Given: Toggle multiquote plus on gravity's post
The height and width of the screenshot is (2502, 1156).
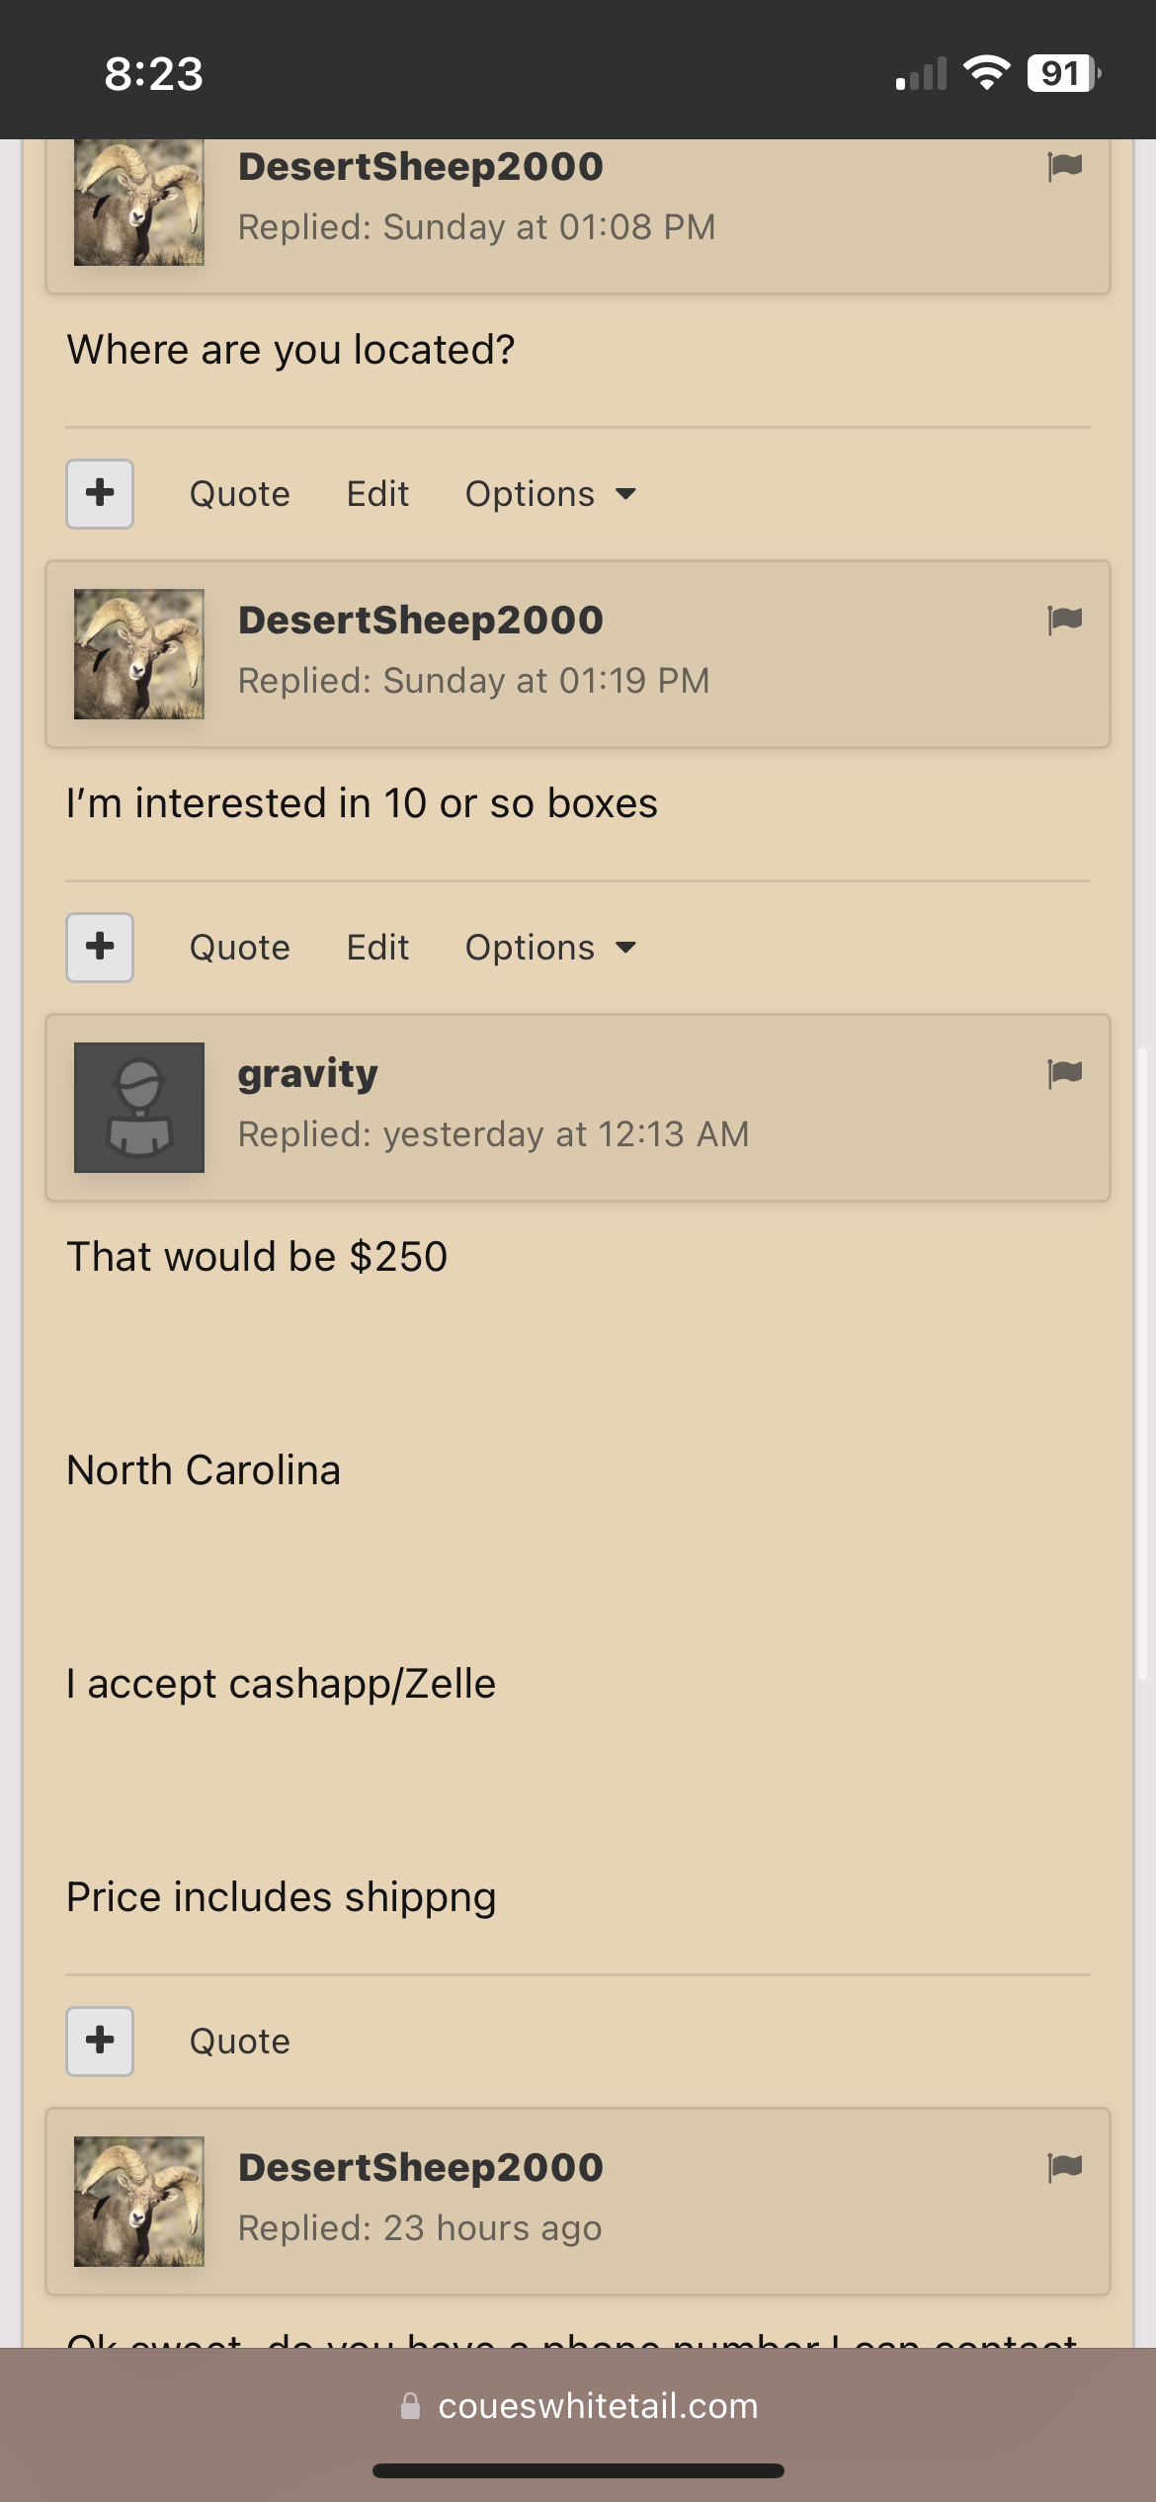Looking at the screenshot, I should click(100, 2042).
